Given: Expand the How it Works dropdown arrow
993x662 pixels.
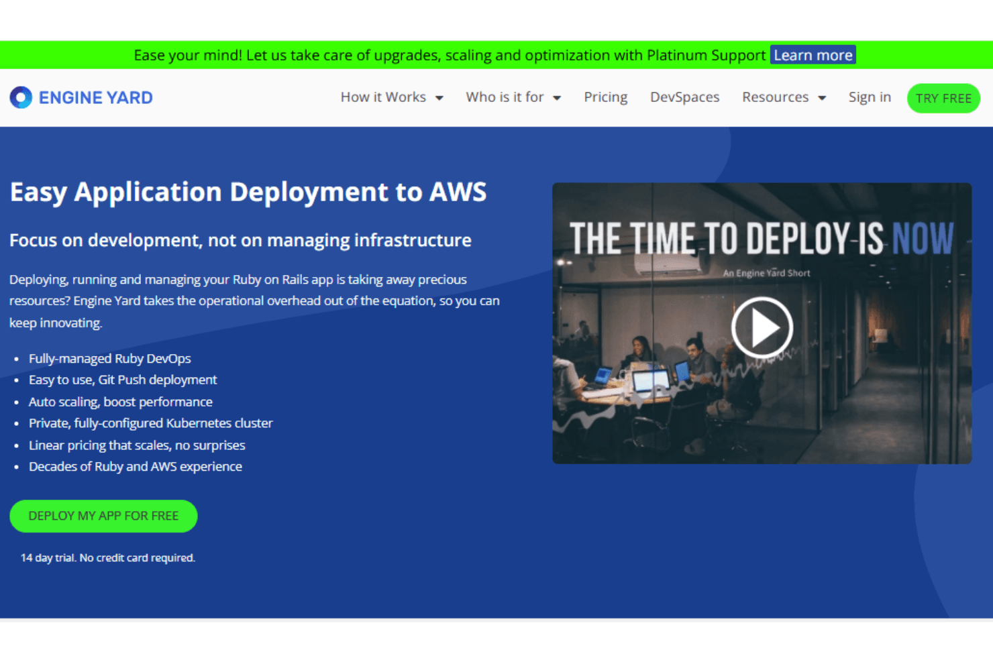Looking at the screenshot, I should pyautogui.click(x=439, y=98).
